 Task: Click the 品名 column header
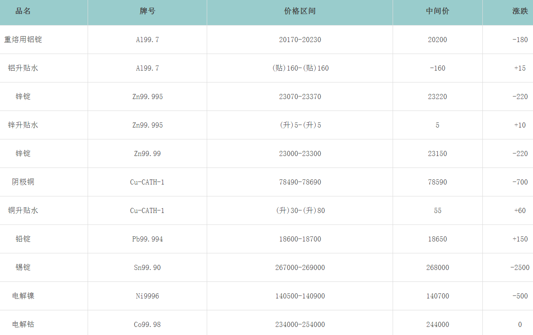23,11
